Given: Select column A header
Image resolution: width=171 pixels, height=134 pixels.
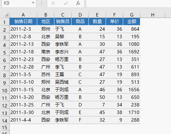Looking at the screenshot, I should point(23,15).
